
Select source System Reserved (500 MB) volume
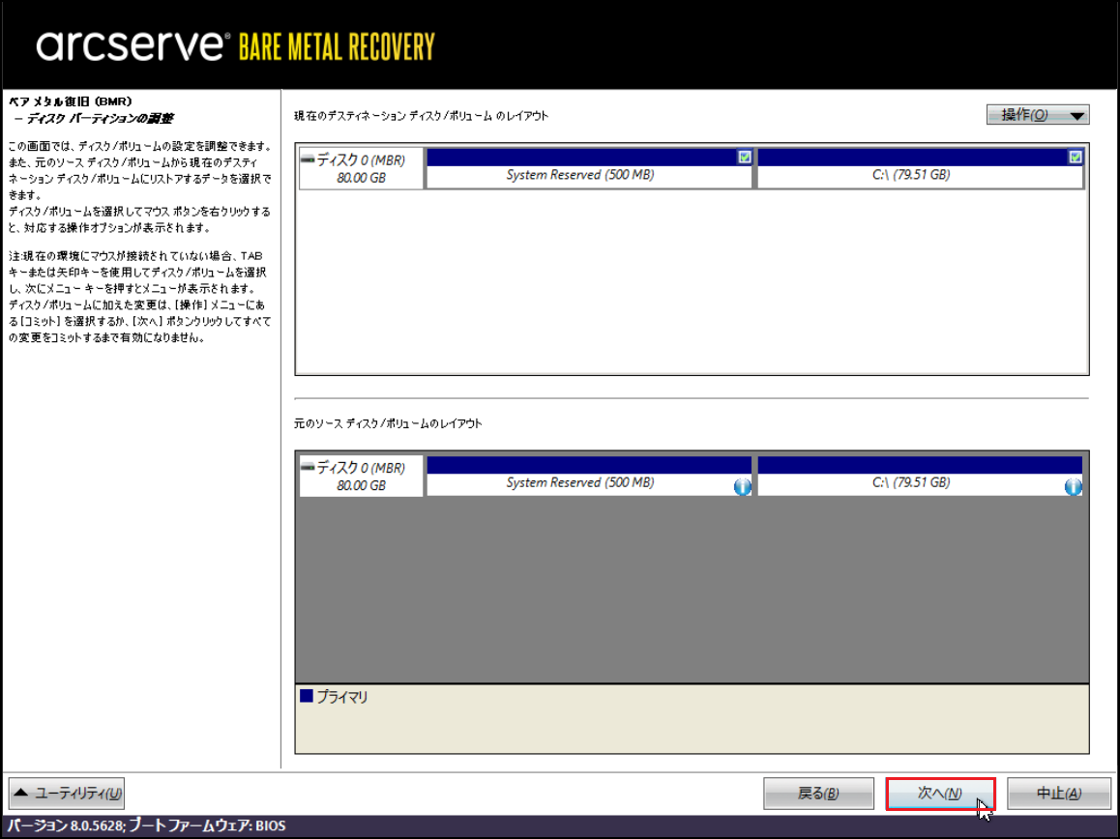click(579, 482)
